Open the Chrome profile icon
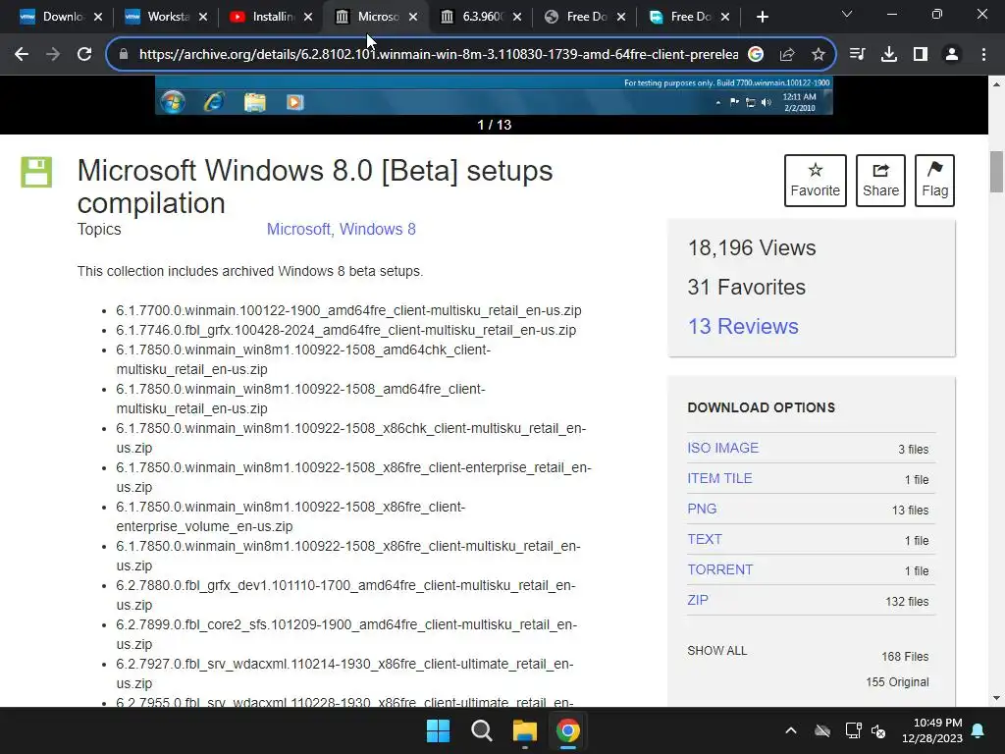1005x754 pixels. pos(952,55)
